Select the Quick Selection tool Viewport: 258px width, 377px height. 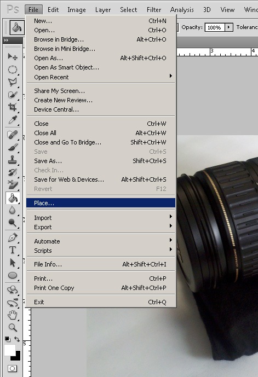(13, 95)
